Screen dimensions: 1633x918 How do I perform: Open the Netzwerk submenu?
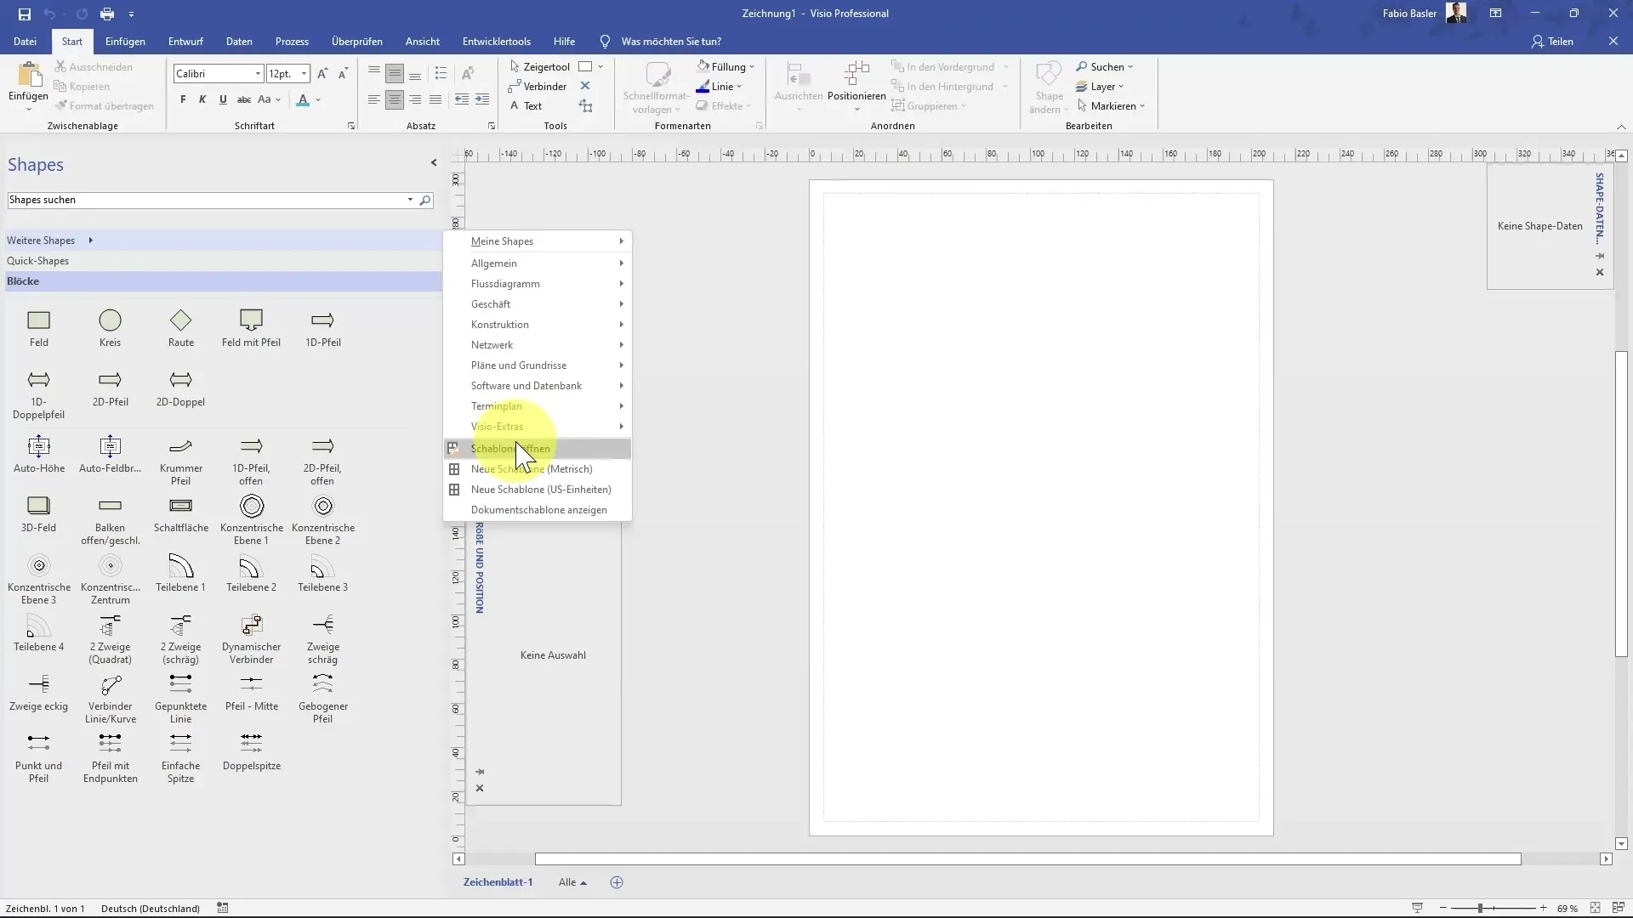click(x=538, y=345)
